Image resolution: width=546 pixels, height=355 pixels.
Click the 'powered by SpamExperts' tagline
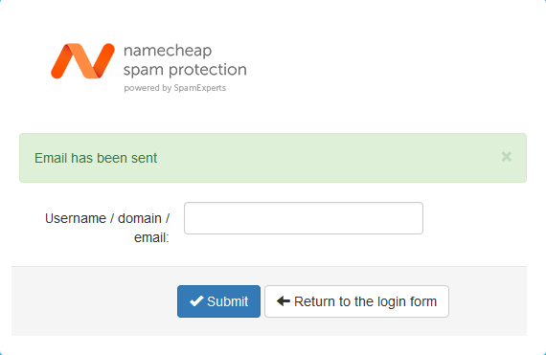tap(175, 88)
